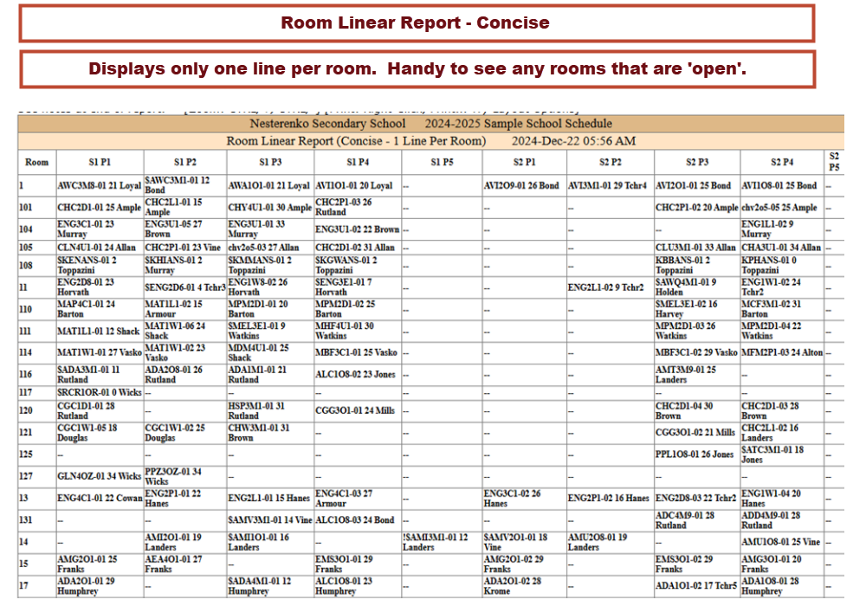
Task: Click the ADA2O1-02 28 Krome cell
Action: click(511, 587)
